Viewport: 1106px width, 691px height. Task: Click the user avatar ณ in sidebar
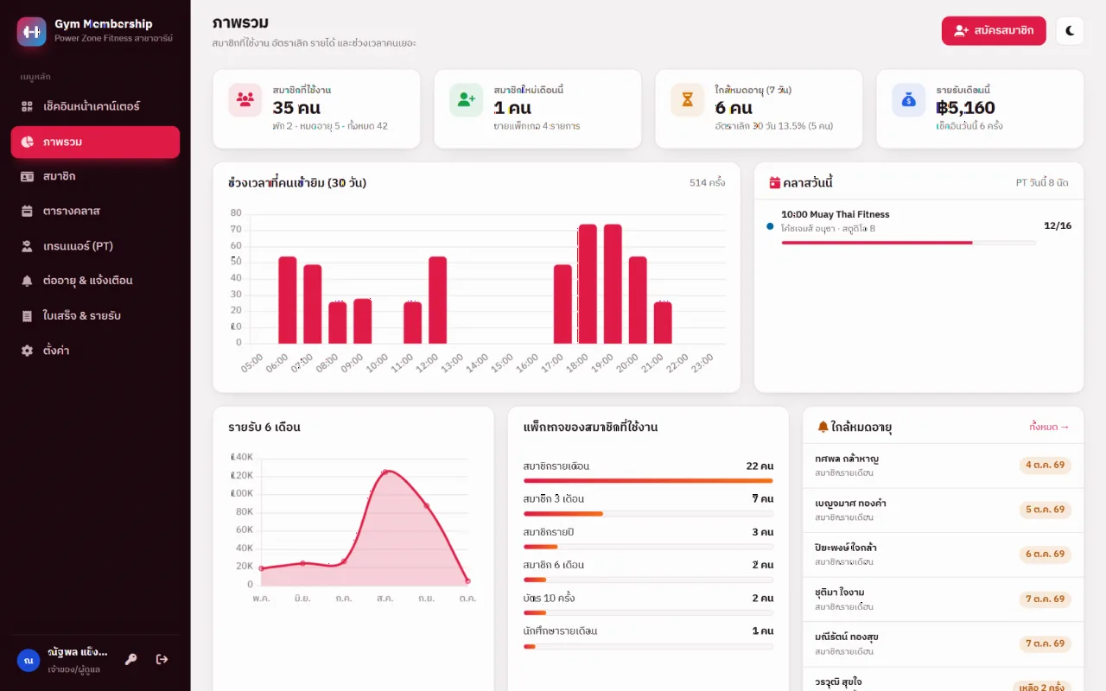[29, 660]
